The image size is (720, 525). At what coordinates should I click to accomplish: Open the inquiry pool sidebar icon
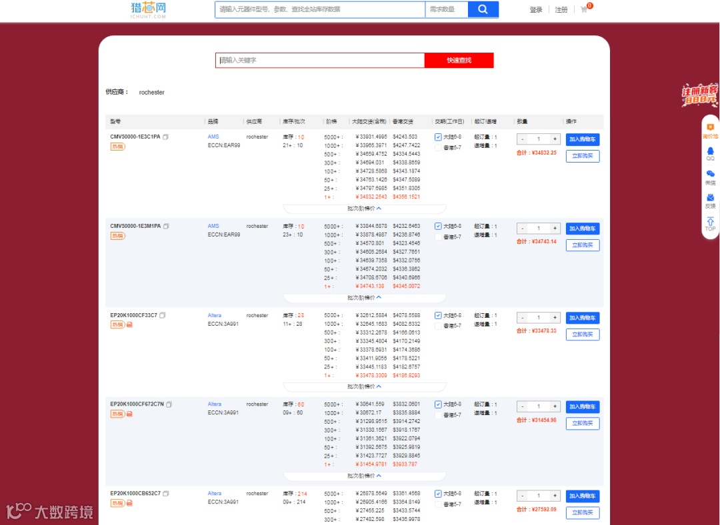[x=711, y=131]
